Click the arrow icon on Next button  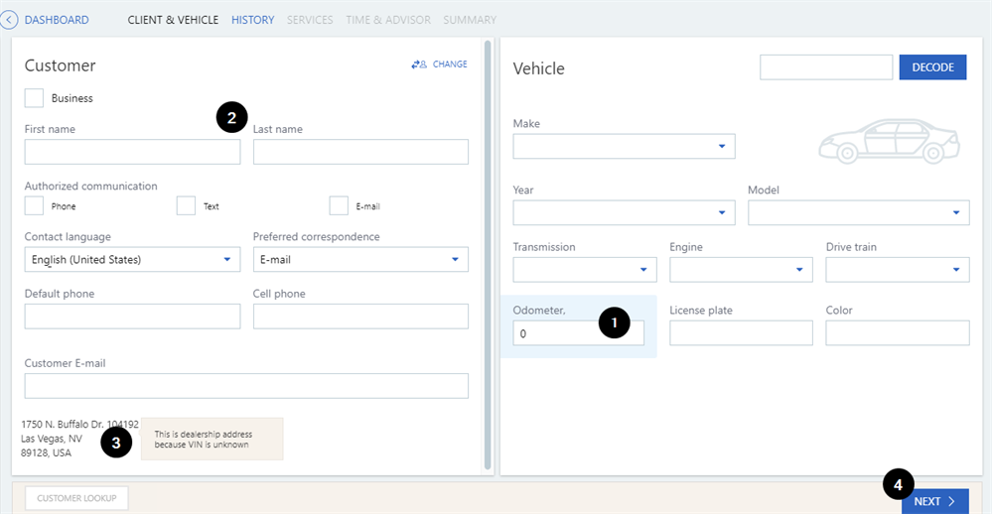tap(951, 502)
